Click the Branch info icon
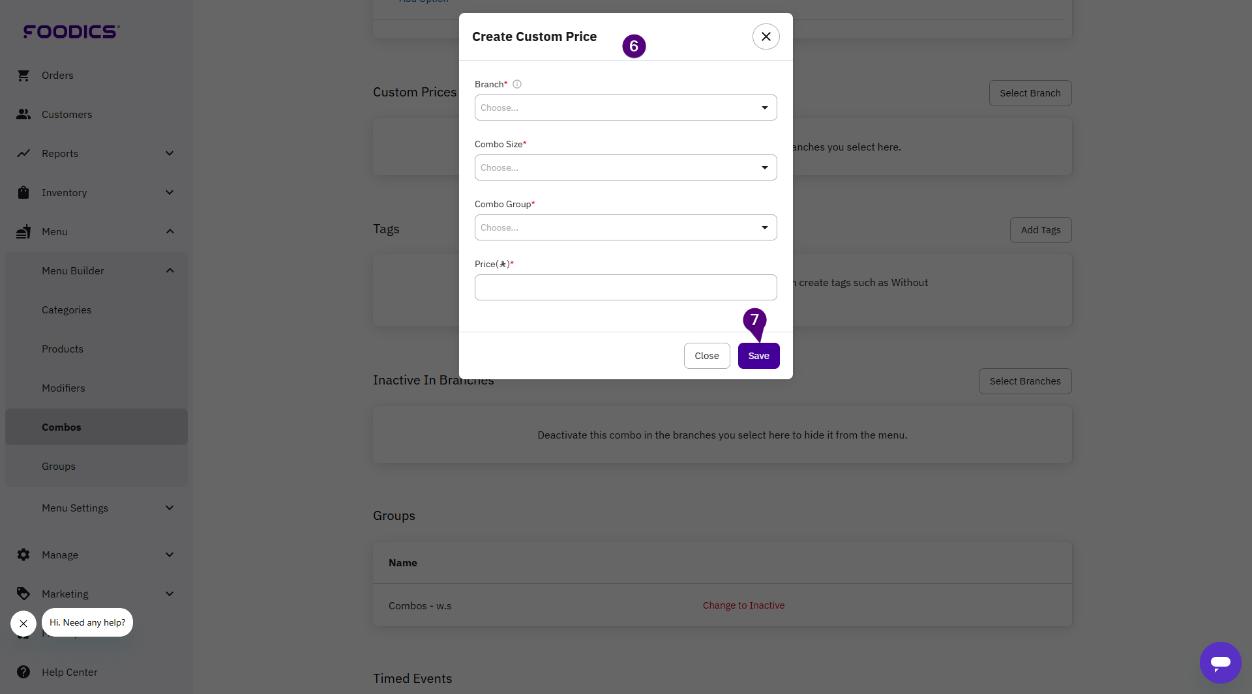Viewport: 1252px width, 694px height. [517, 85]
